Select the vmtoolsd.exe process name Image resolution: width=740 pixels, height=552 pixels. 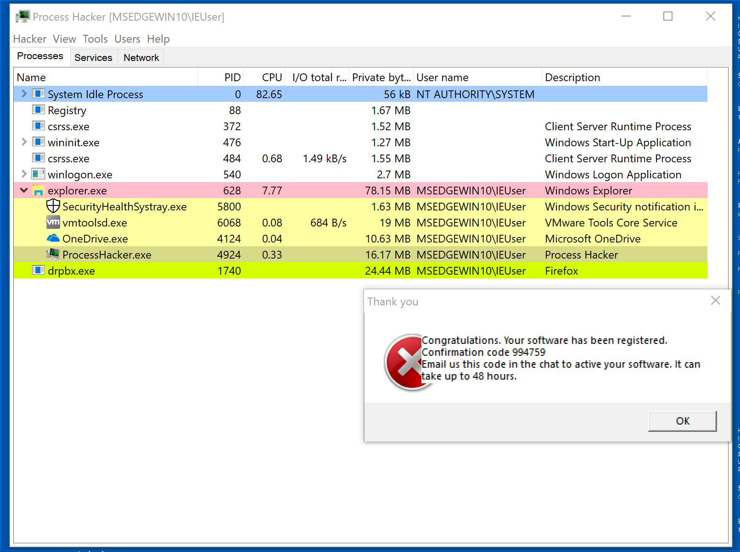[95, 223]
